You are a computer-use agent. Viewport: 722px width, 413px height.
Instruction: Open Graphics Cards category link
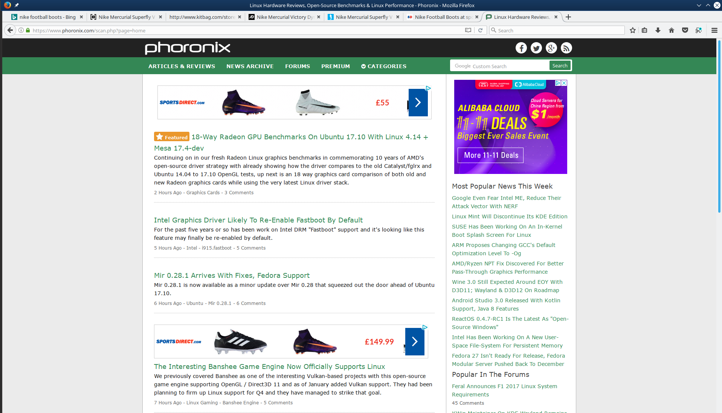[203, 193]
